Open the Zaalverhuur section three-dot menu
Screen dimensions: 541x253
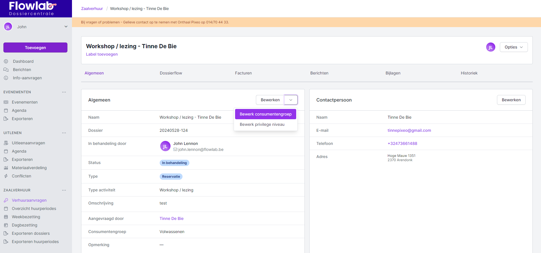(64, 190)
